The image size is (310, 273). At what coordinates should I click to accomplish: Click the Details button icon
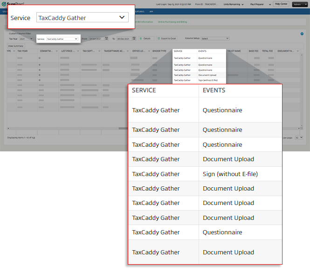point(141,39)
